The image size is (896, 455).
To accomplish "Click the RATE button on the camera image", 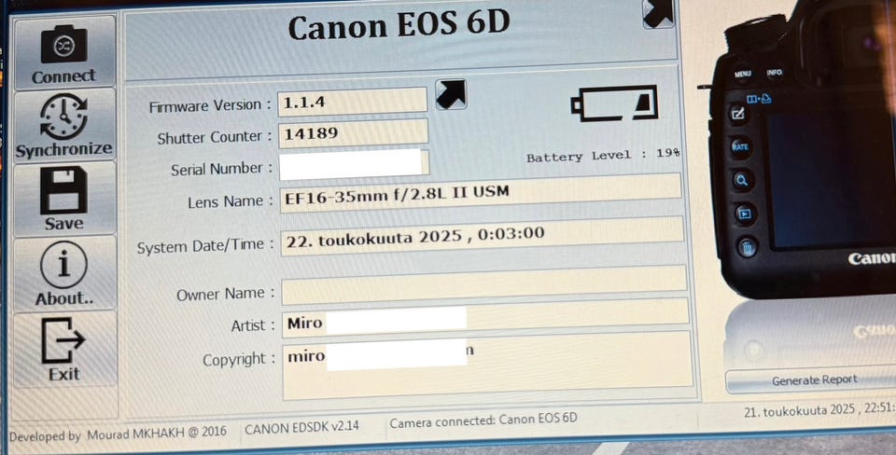I will [740, 146].
